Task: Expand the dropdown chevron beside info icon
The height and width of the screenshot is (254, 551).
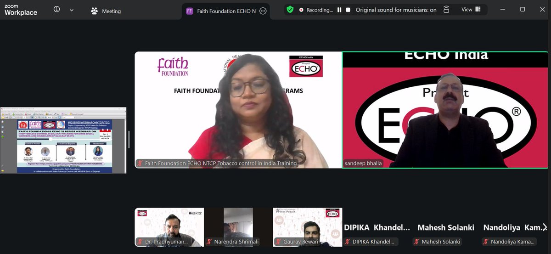Action: pyautogui.click(x=71, y=10)
